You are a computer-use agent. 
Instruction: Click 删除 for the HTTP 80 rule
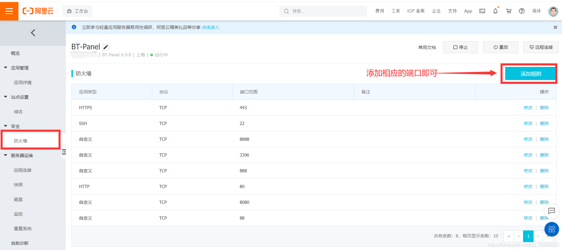coord(544,187)
